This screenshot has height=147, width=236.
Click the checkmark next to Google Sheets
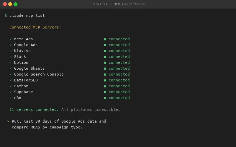pos(11,69)
